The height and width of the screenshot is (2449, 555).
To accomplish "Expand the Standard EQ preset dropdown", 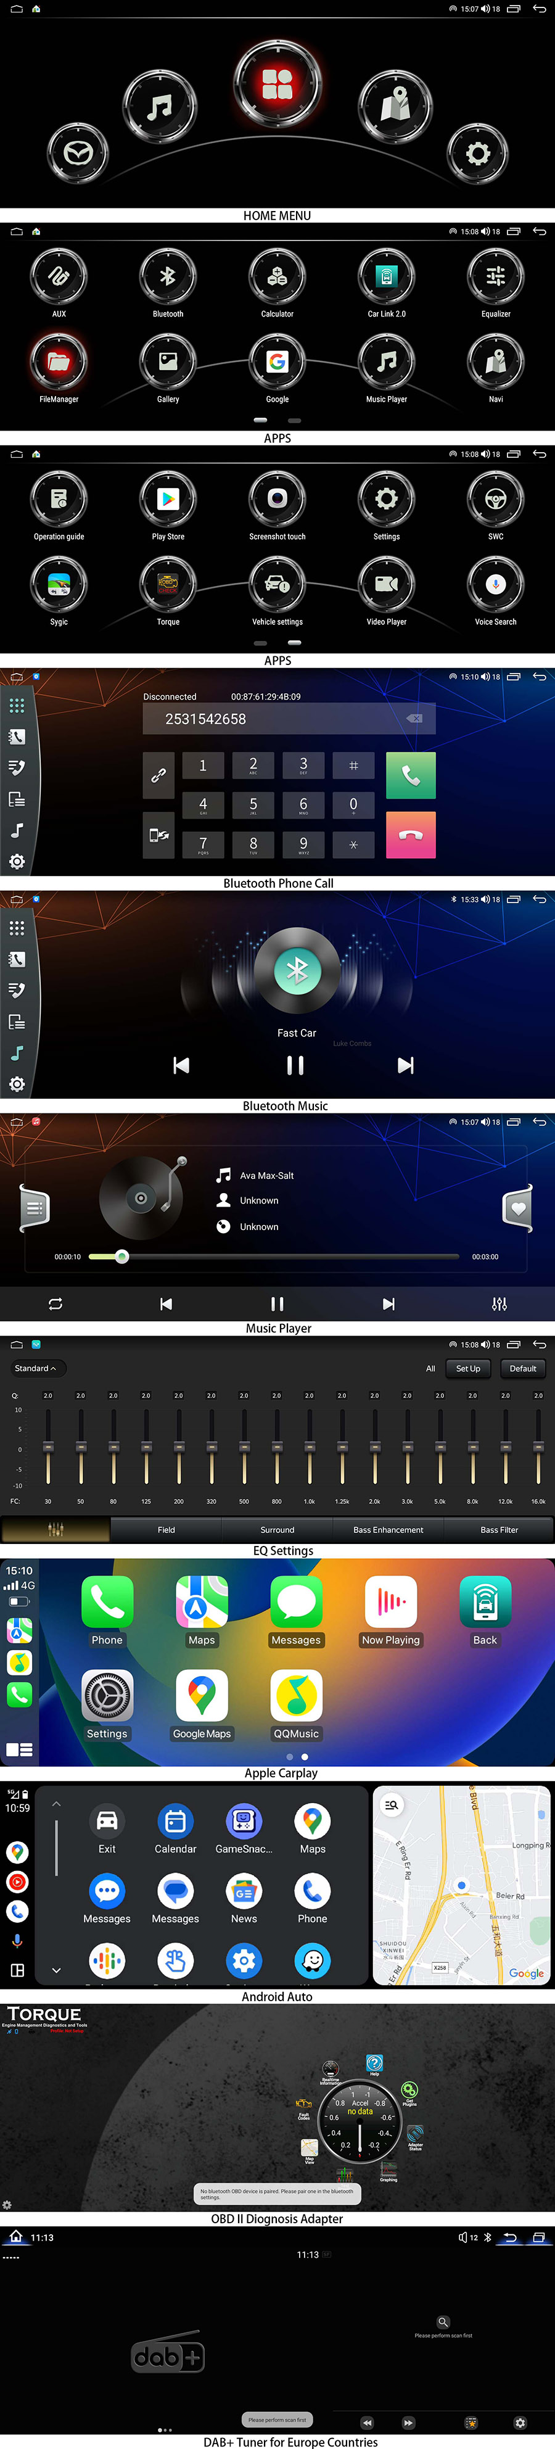I will [x=35, y=1368].
